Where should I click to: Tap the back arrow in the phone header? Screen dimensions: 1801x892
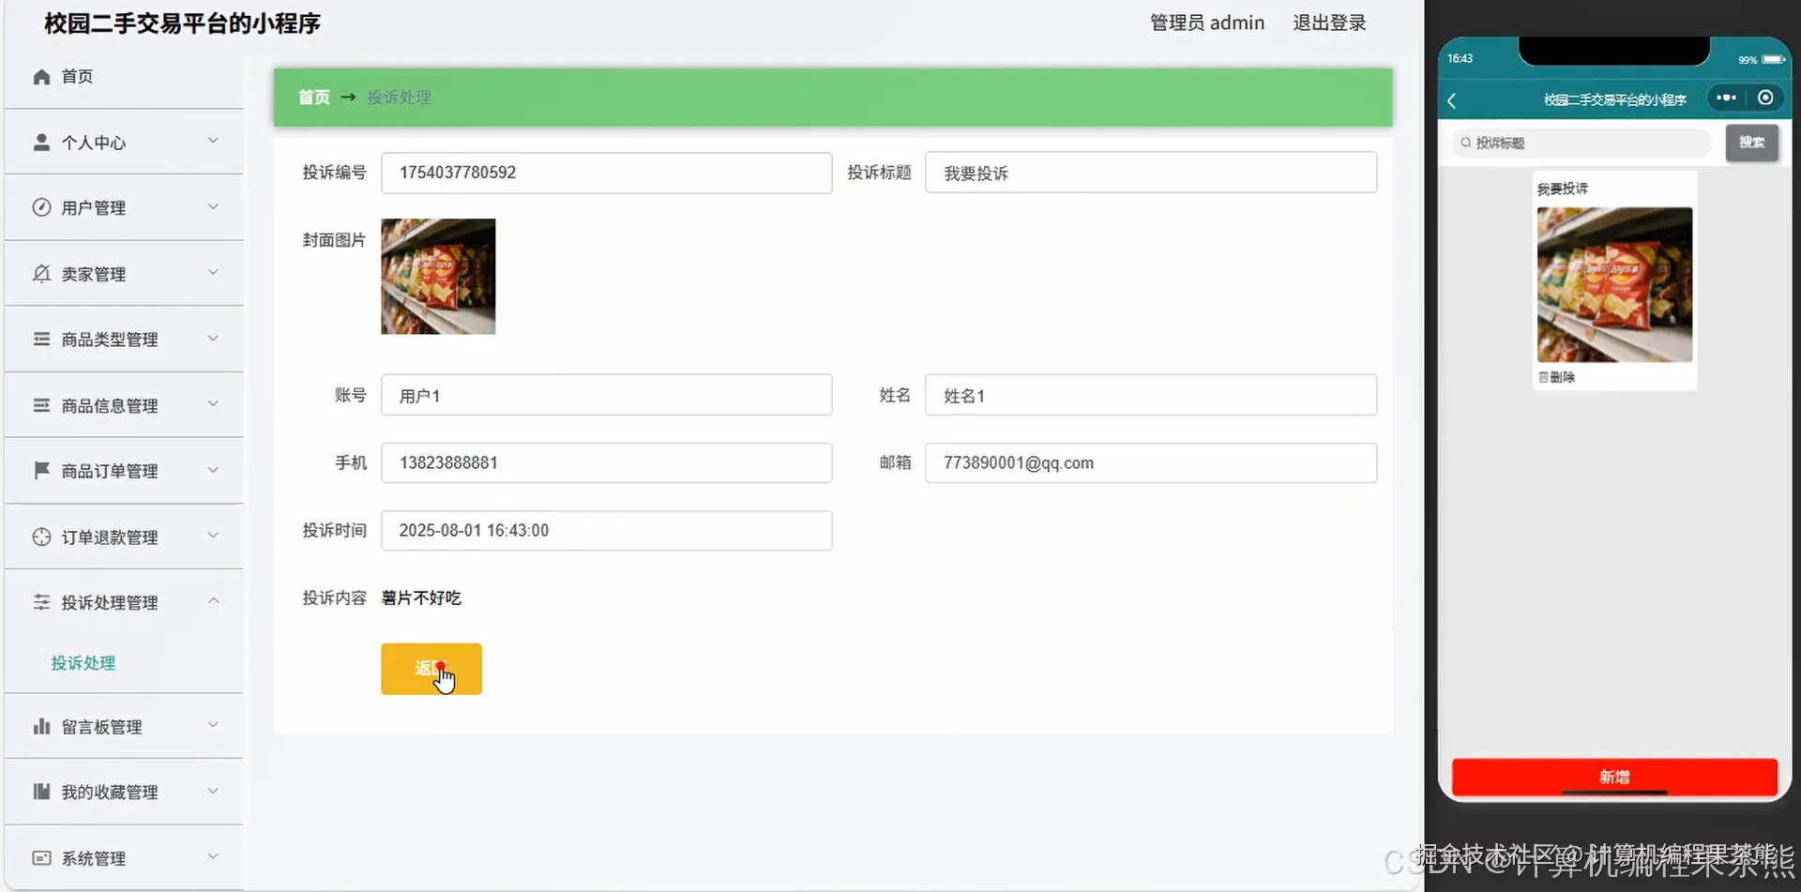(x=1452, y=100)
